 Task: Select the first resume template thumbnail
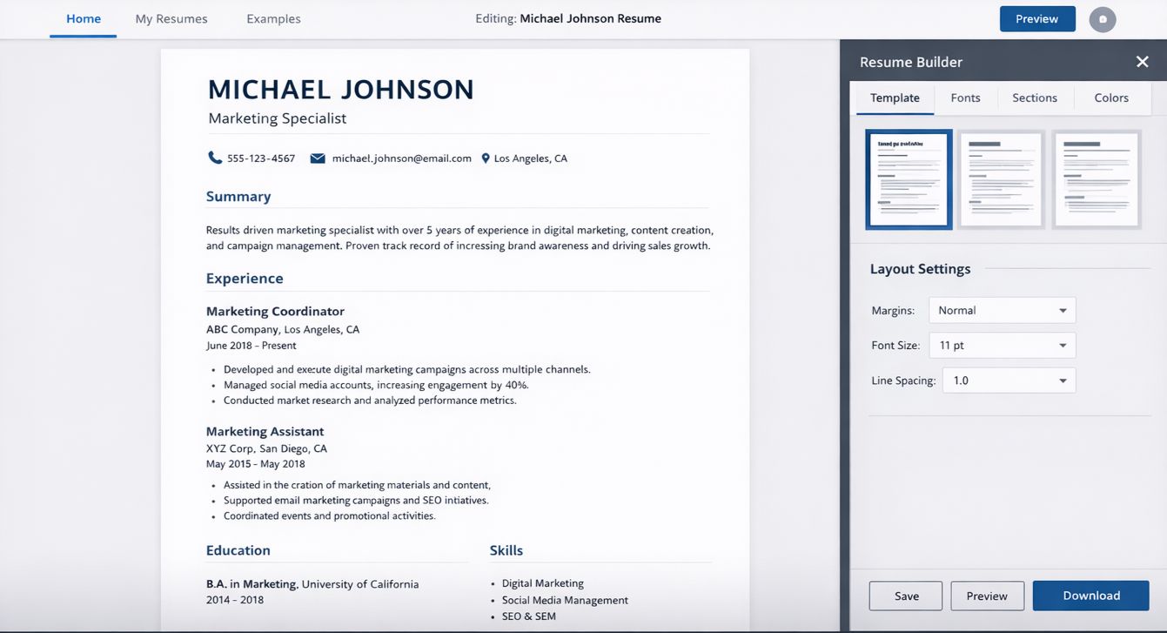[x=909, y=179]
